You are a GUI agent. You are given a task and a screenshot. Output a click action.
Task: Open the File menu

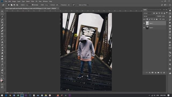6,1
